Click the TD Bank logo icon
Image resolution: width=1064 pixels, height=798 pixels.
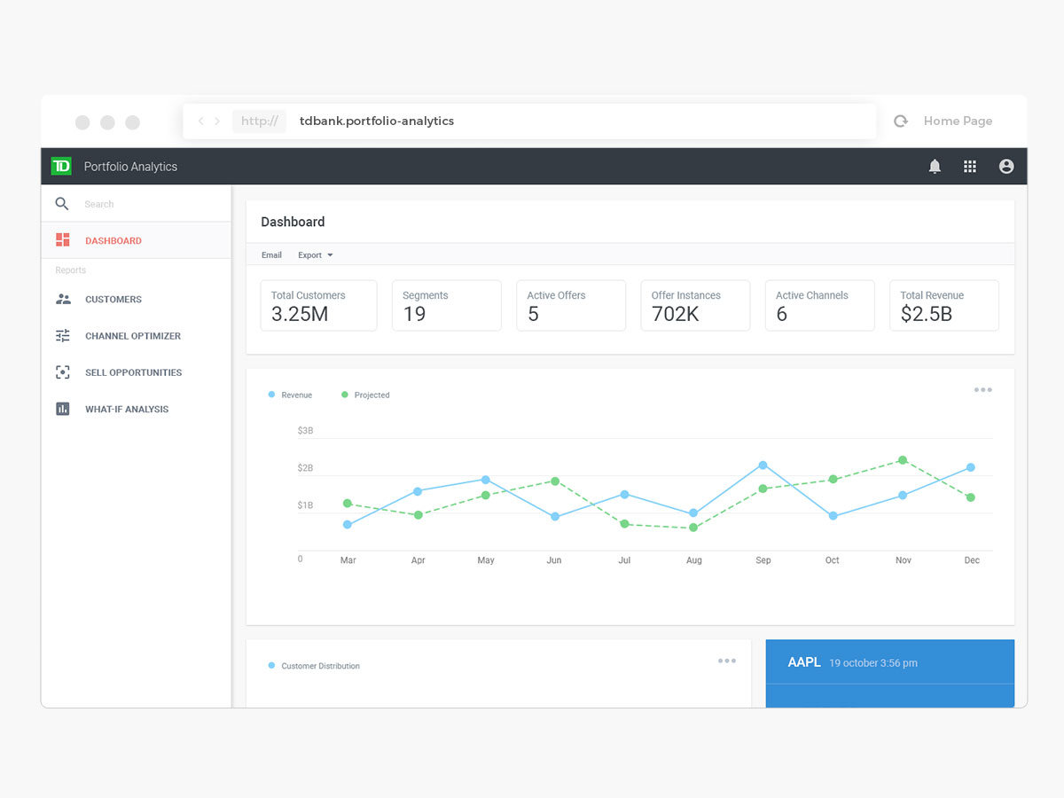tap(61, 166)
